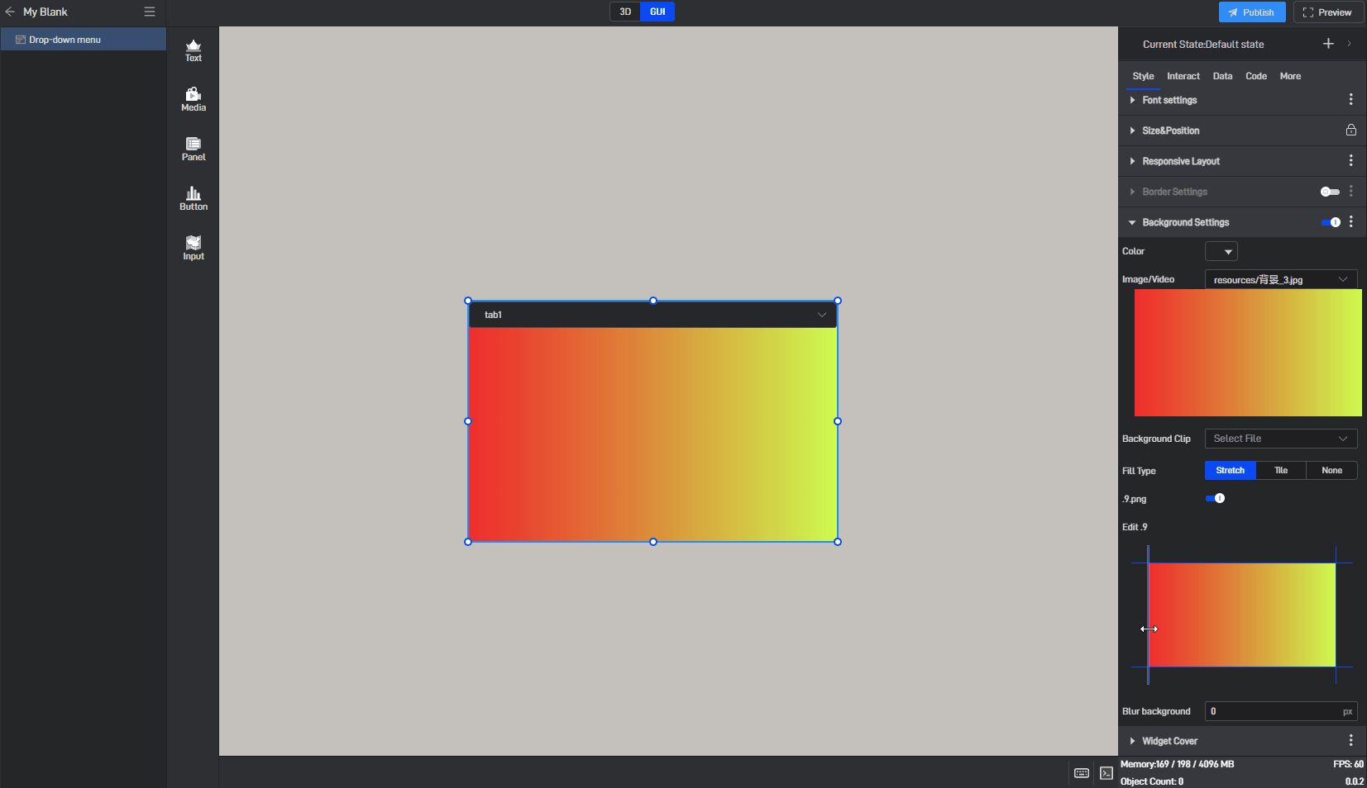
Task: Add a new state with the plus icon
Action: (1328, 44)
